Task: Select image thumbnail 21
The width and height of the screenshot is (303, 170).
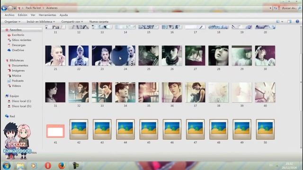Action: click(x=55, y=56)
